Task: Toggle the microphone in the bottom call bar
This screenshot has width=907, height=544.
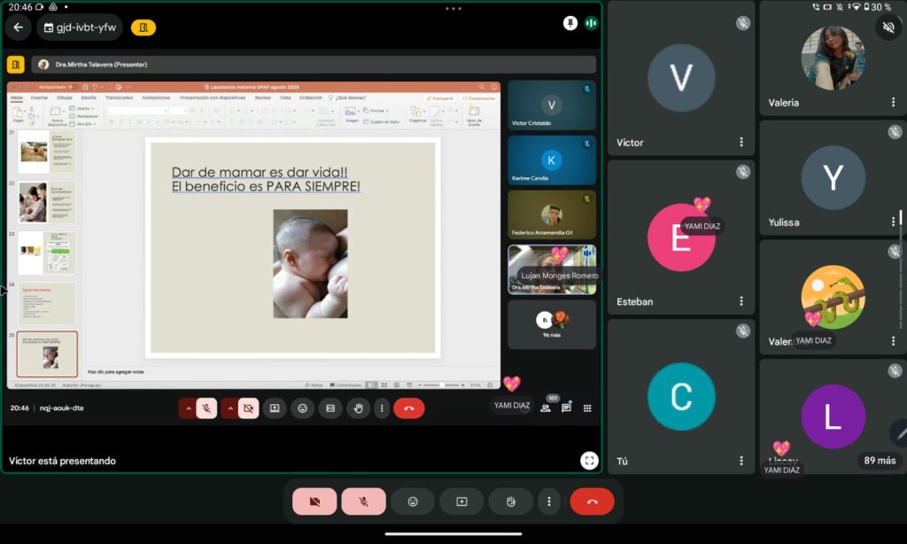Action: [x=363, y=501]
